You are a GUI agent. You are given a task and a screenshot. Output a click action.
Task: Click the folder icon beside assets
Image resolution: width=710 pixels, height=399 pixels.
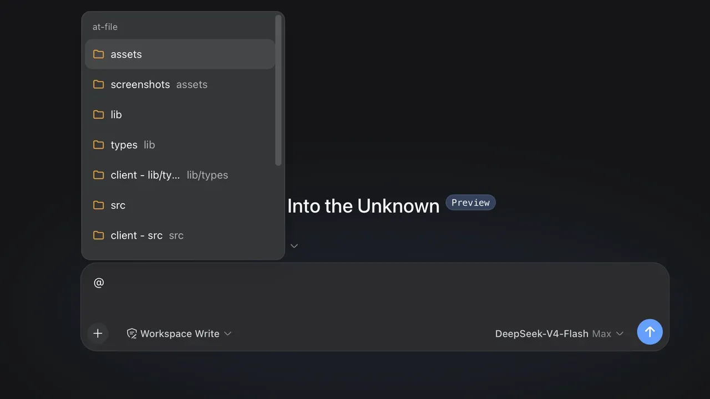point(99,54)
